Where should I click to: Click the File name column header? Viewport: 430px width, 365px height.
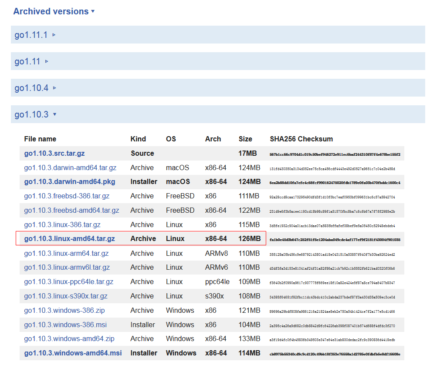coord(40,139)
